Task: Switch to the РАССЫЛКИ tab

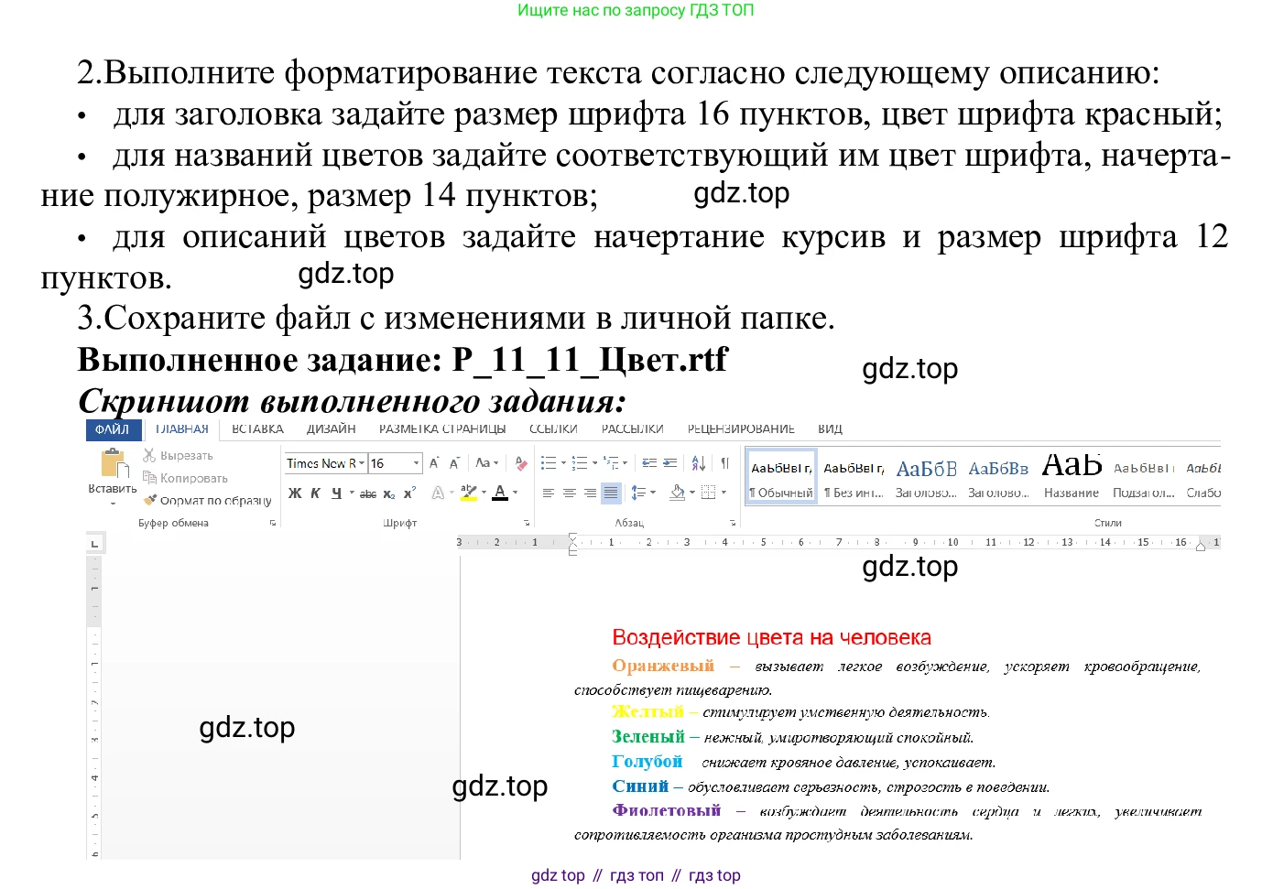Action: (632, 429)
